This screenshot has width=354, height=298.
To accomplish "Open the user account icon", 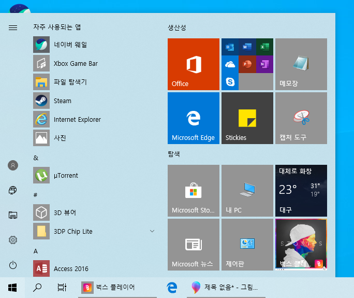I will click(13, 165).
